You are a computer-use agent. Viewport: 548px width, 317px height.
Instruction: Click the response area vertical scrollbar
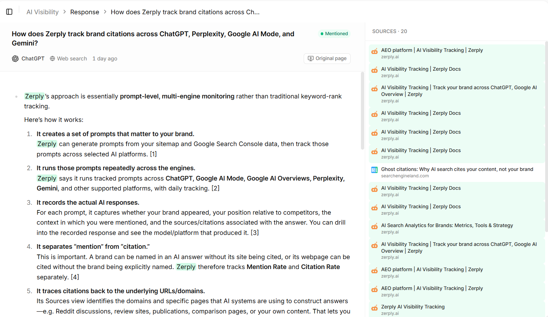[x=362, y=111]
